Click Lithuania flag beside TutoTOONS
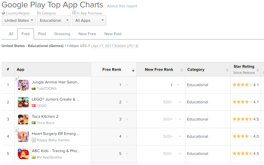 click(34, 88)
